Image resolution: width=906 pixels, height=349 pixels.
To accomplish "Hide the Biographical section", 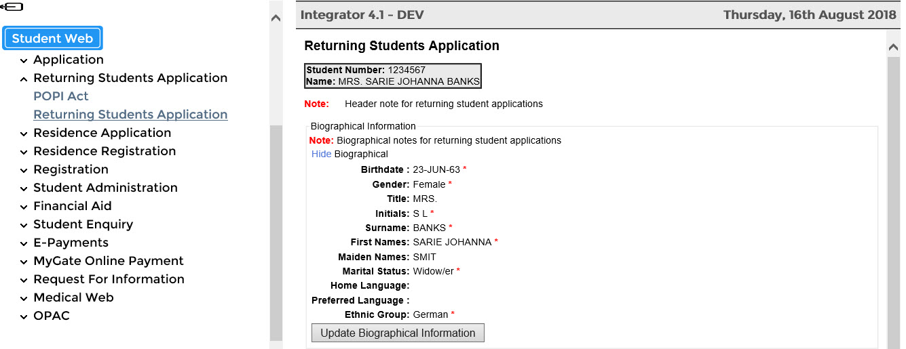I will (321, 154).
